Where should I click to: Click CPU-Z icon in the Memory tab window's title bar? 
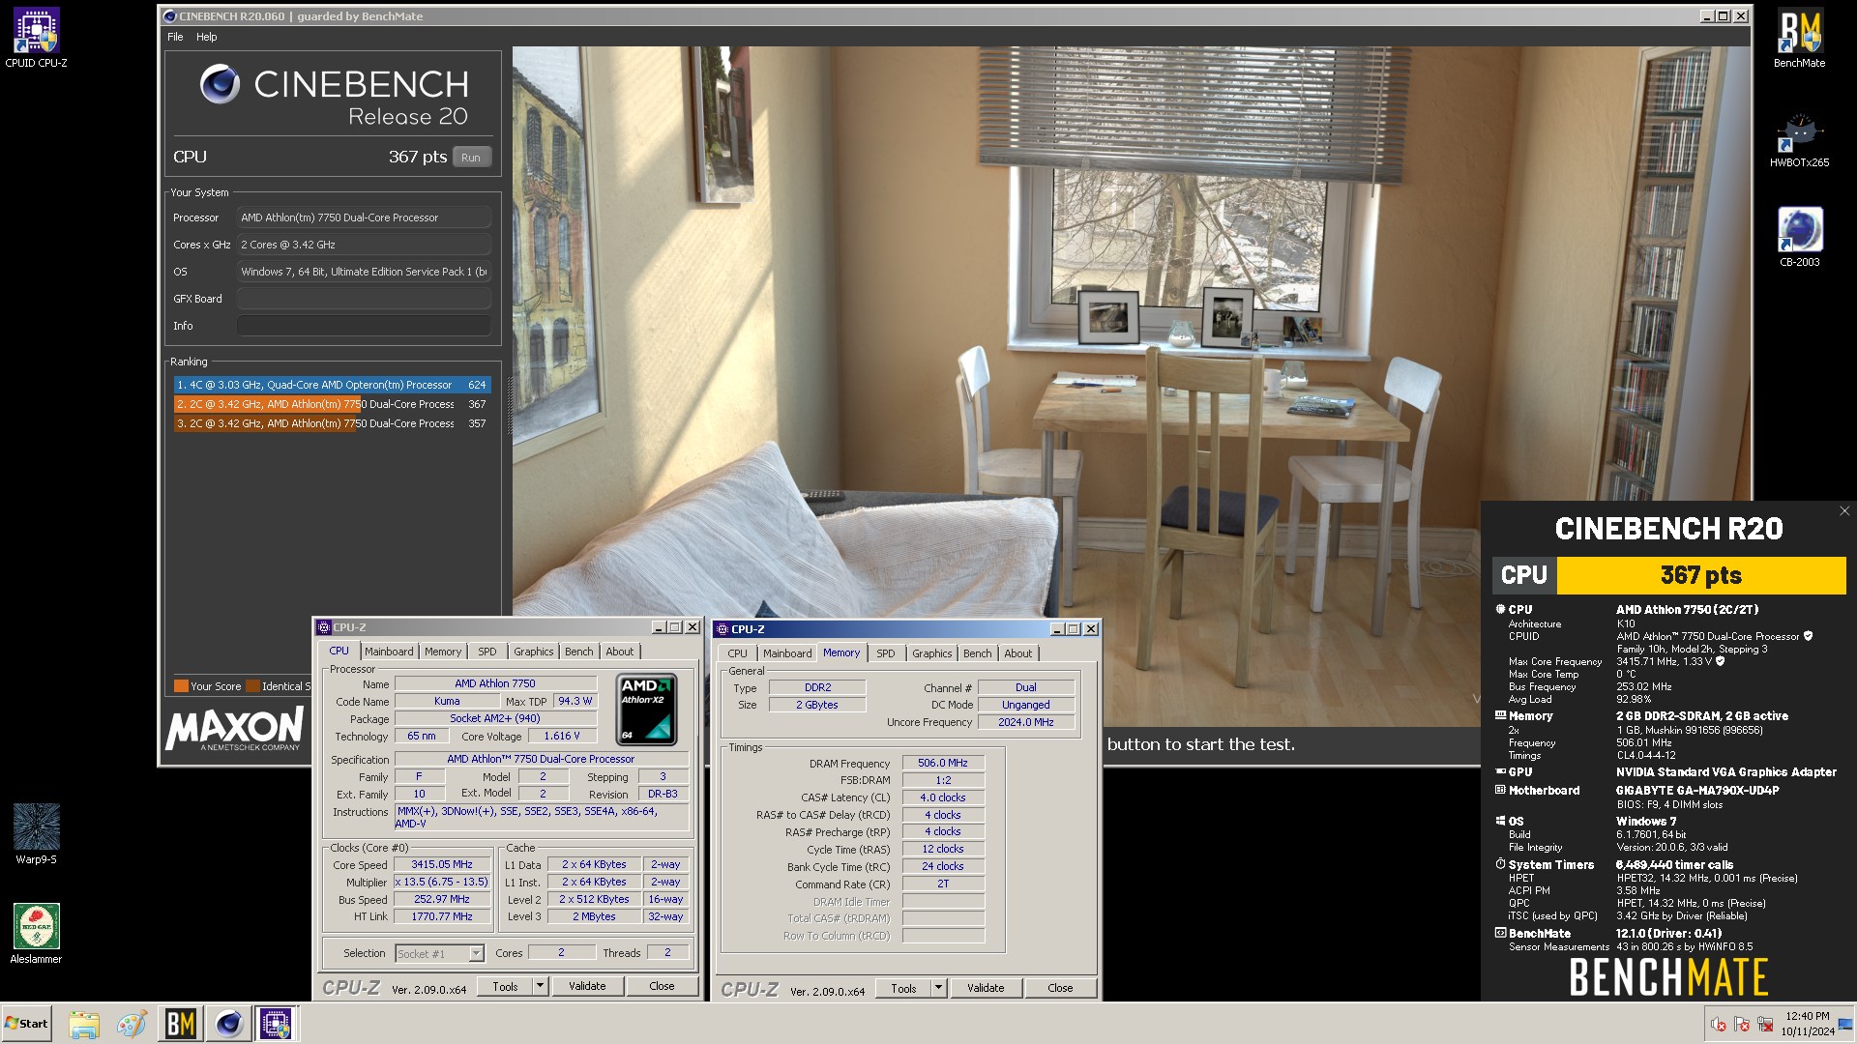722,629
